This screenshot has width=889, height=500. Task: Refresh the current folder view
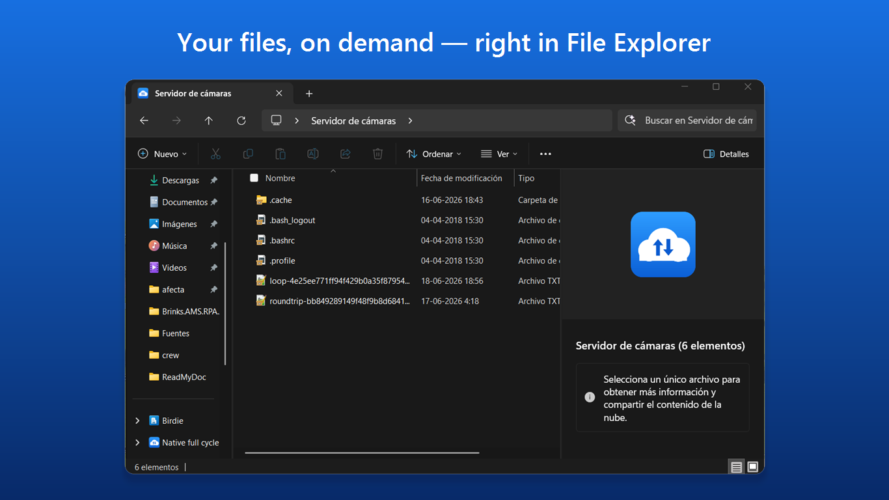pyautogui.click(x=241, y=120)
